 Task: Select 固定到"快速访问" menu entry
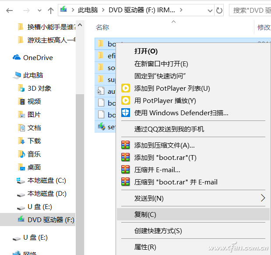(x=160, y=76)
